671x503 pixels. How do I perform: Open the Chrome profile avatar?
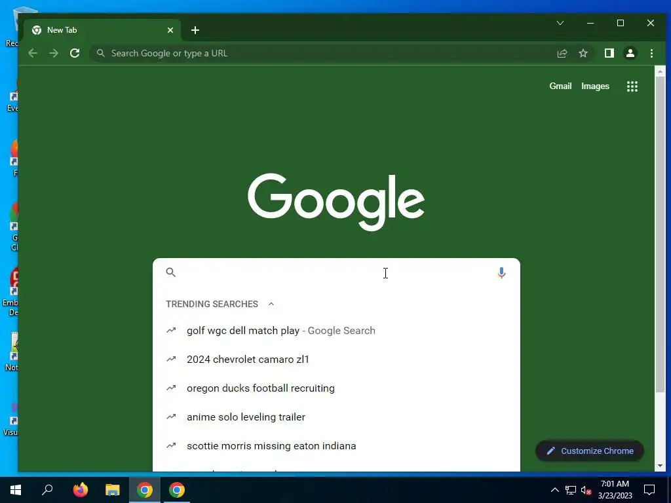coord(630,53)
